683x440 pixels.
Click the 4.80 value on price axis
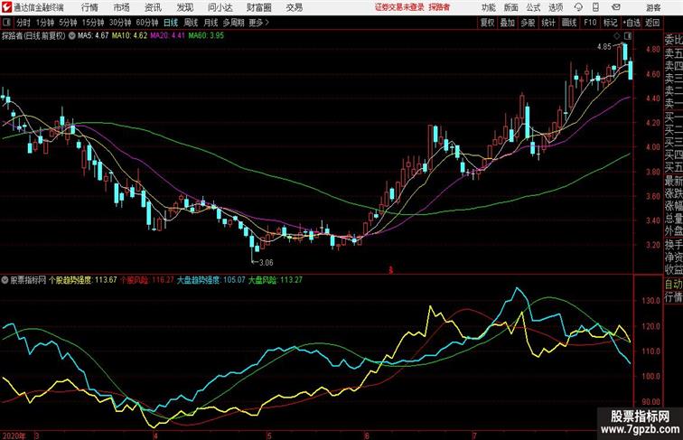653,50
